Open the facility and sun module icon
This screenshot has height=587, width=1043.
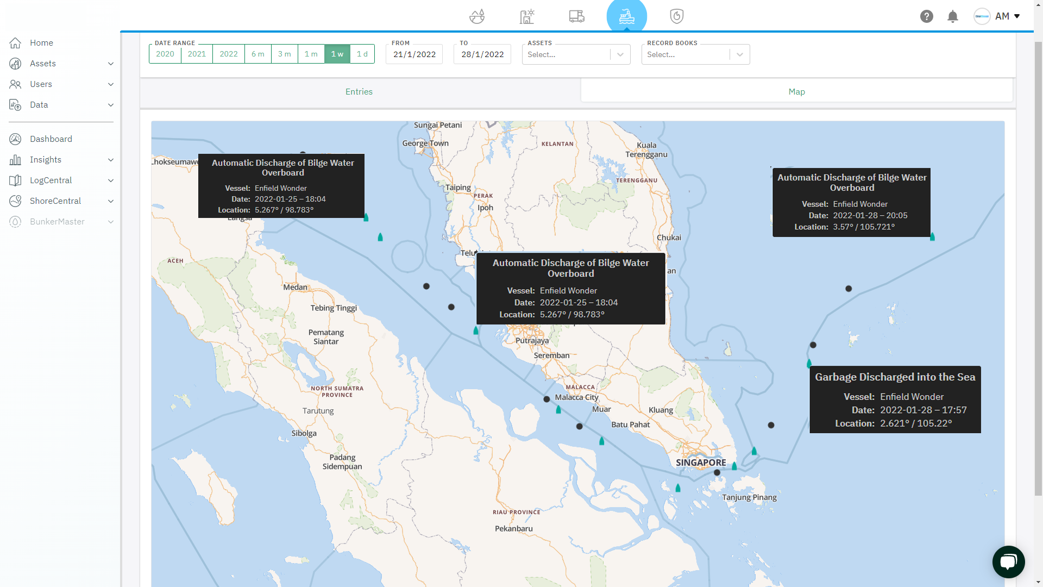tap(527, 16)
